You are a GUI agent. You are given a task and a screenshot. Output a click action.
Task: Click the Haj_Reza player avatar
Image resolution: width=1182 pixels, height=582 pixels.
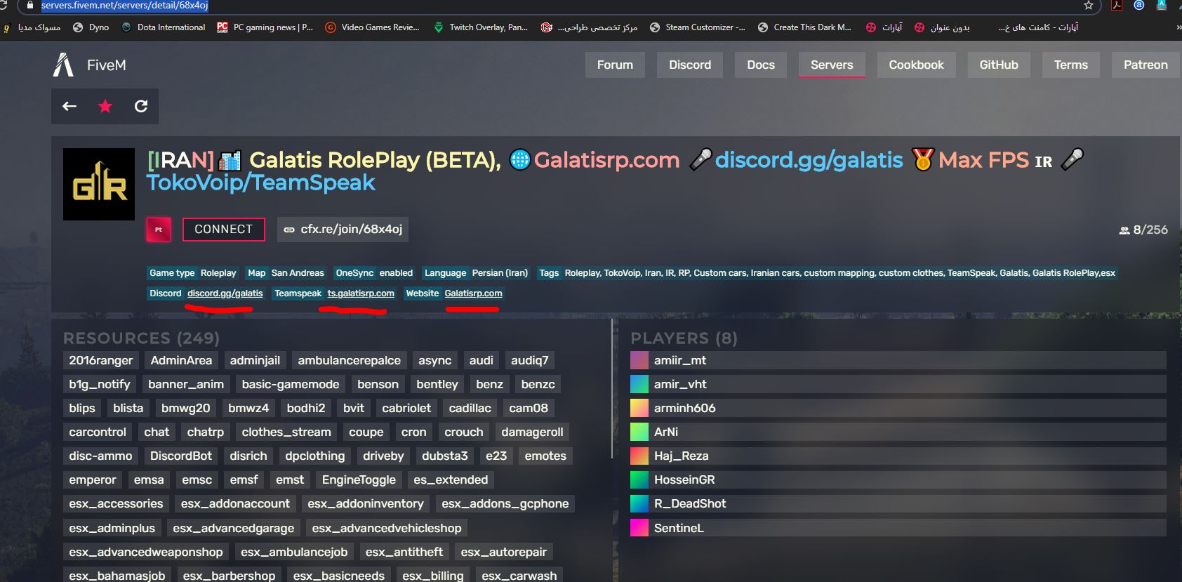pyautogui.click(x=639, y=456)
